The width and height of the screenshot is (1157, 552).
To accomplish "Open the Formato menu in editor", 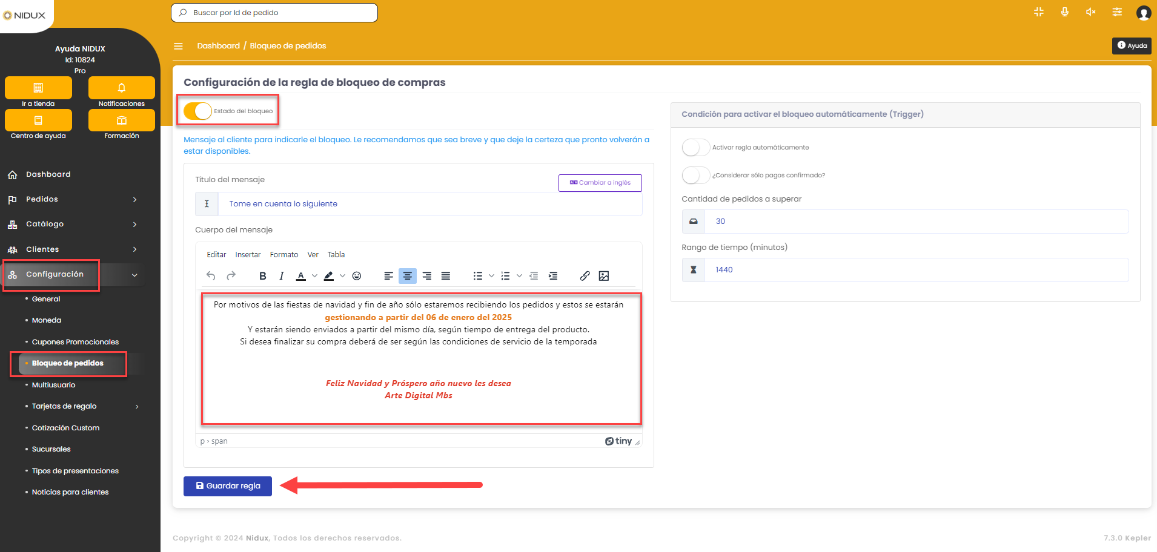I will coord(284,255).
